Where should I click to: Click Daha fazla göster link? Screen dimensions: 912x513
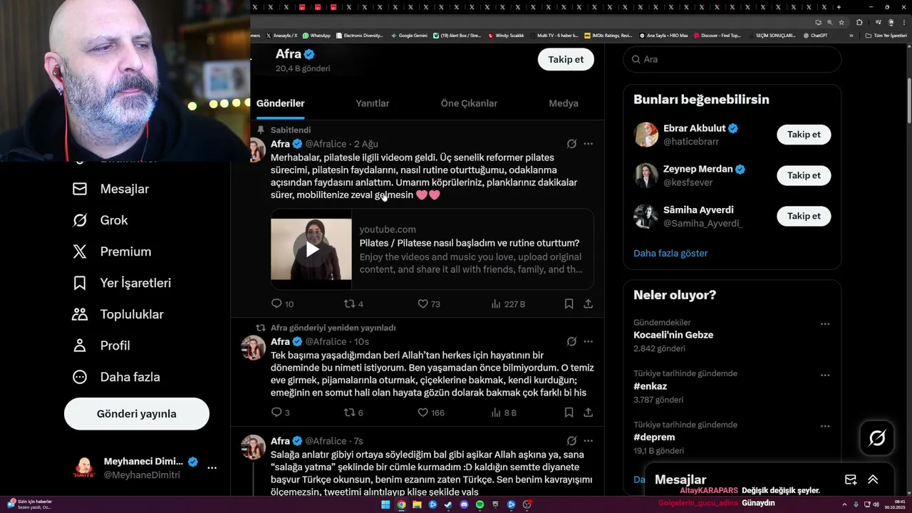pyautogui.click(x=670, y=253)
